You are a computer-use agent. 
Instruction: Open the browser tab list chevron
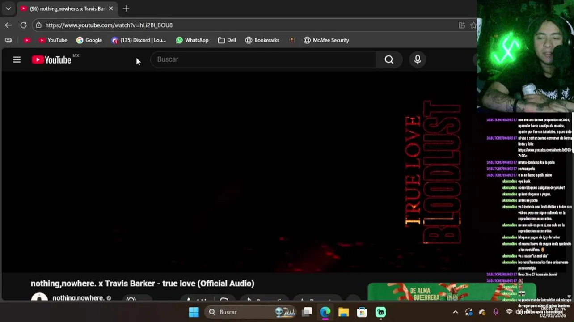click(x=8, y=8)
